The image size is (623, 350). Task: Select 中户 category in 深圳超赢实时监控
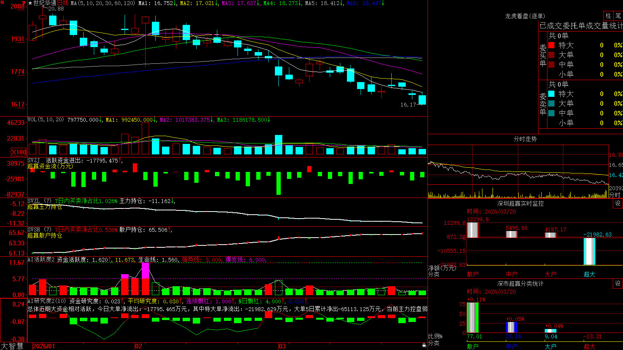tap(512, 274)
